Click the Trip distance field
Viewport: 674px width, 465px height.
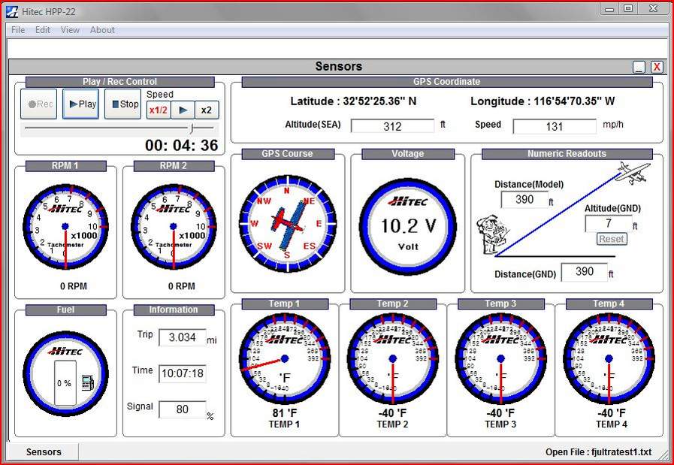pos(183,337)
